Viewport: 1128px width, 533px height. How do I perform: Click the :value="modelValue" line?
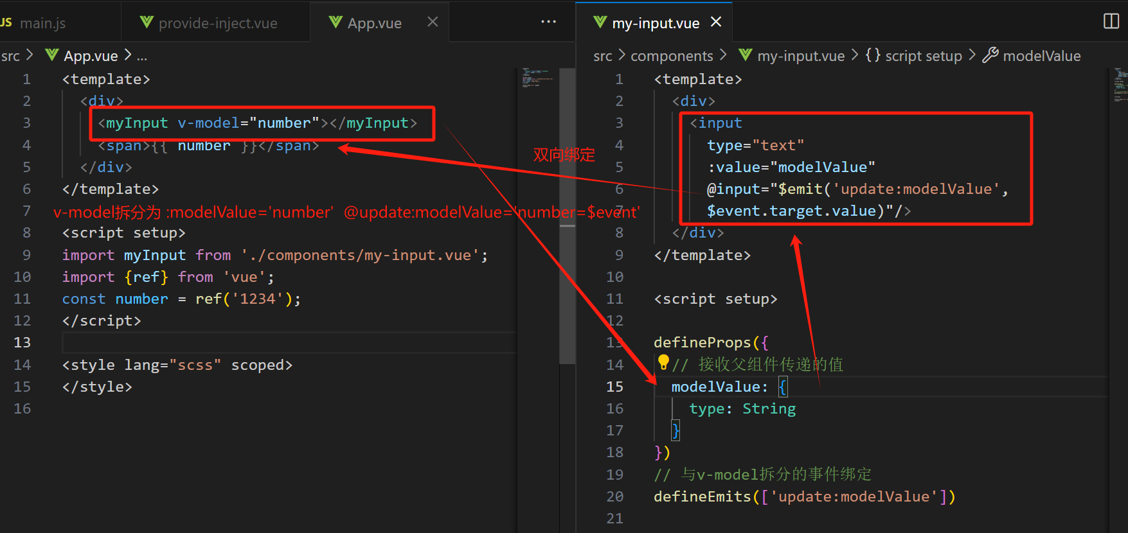(x=791, y=167)
